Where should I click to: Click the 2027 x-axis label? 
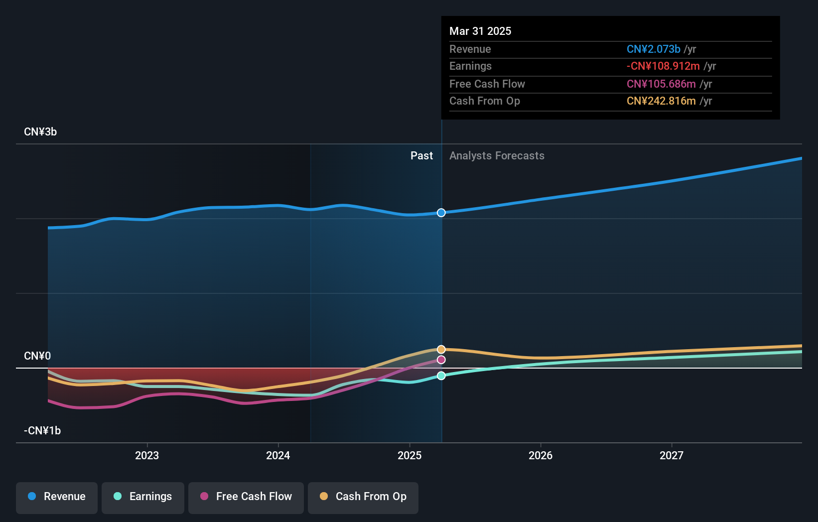point(672,455)
